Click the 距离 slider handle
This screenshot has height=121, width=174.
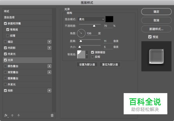(81, 41)
